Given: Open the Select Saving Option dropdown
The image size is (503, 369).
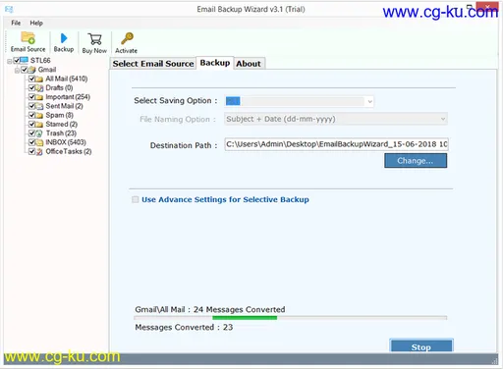Looking at the screenshot, I should coord(299,101).
